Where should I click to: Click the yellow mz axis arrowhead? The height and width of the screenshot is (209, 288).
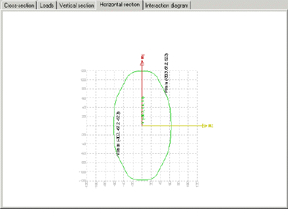coord(204,126)
